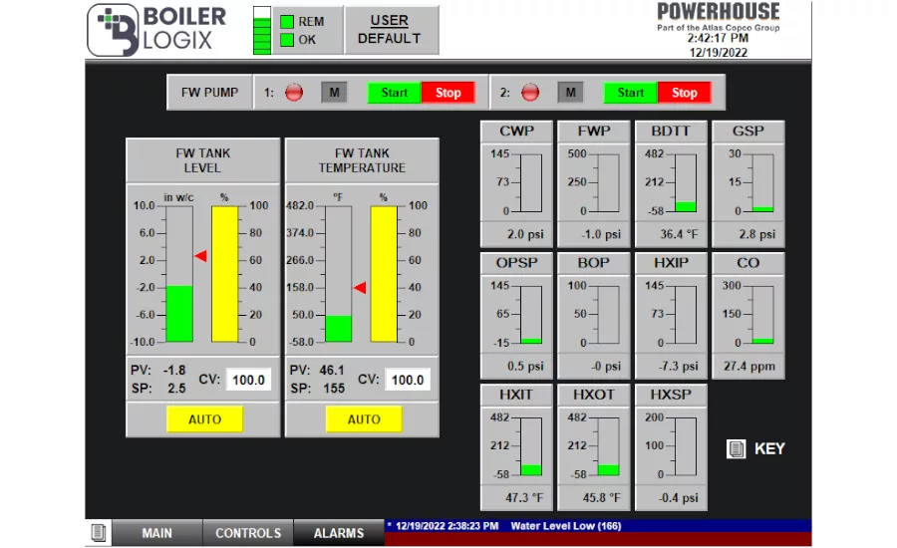Click the 12/19/2022 date below the clock
The height and width of the screenshot is (548, 897).
tap(718, 53)
